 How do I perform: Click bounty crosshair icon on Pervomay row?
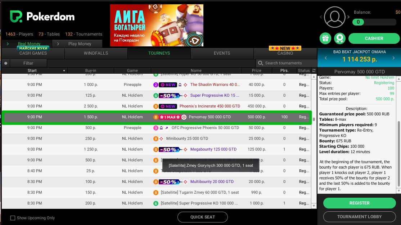pos(184,117)
